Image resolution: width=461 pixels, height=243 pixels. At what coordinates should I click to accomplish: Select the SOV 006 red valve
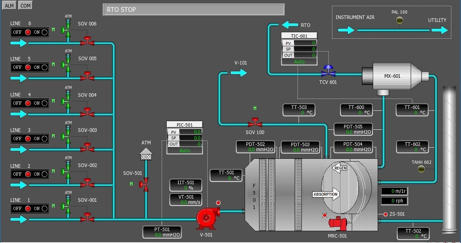tap(87, 42)
